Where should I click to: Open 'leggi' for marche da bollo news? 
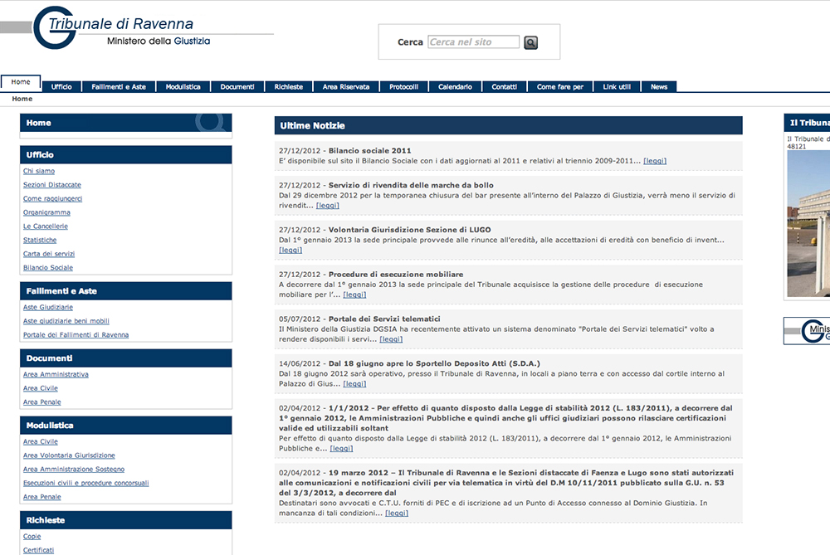[328, 205]
